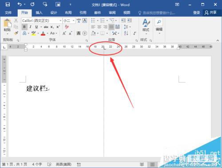The image size is (222, 168).
Task: Expand the highlight color dropdown arrow
Action: point(38,33)
